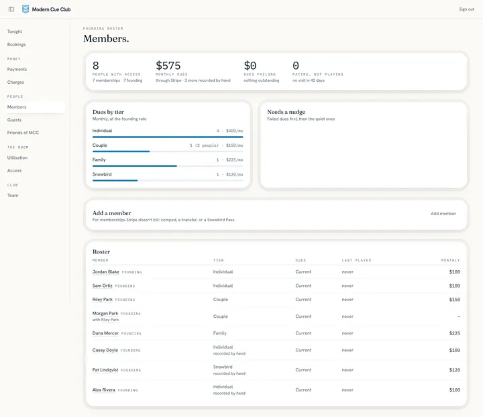483x417 pixels.
Task: Click the Dues column header
Action: click(x=301, y=260)
